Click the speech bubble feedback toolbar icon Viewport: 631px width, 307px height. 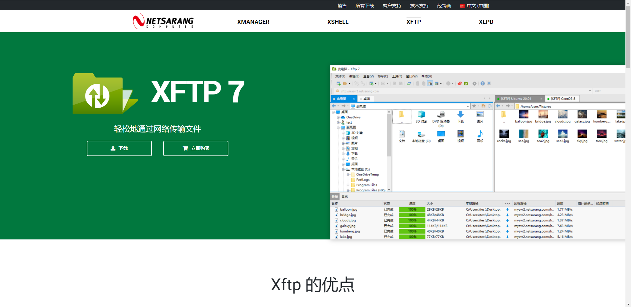pyautogui.click(x=489, y=84)
